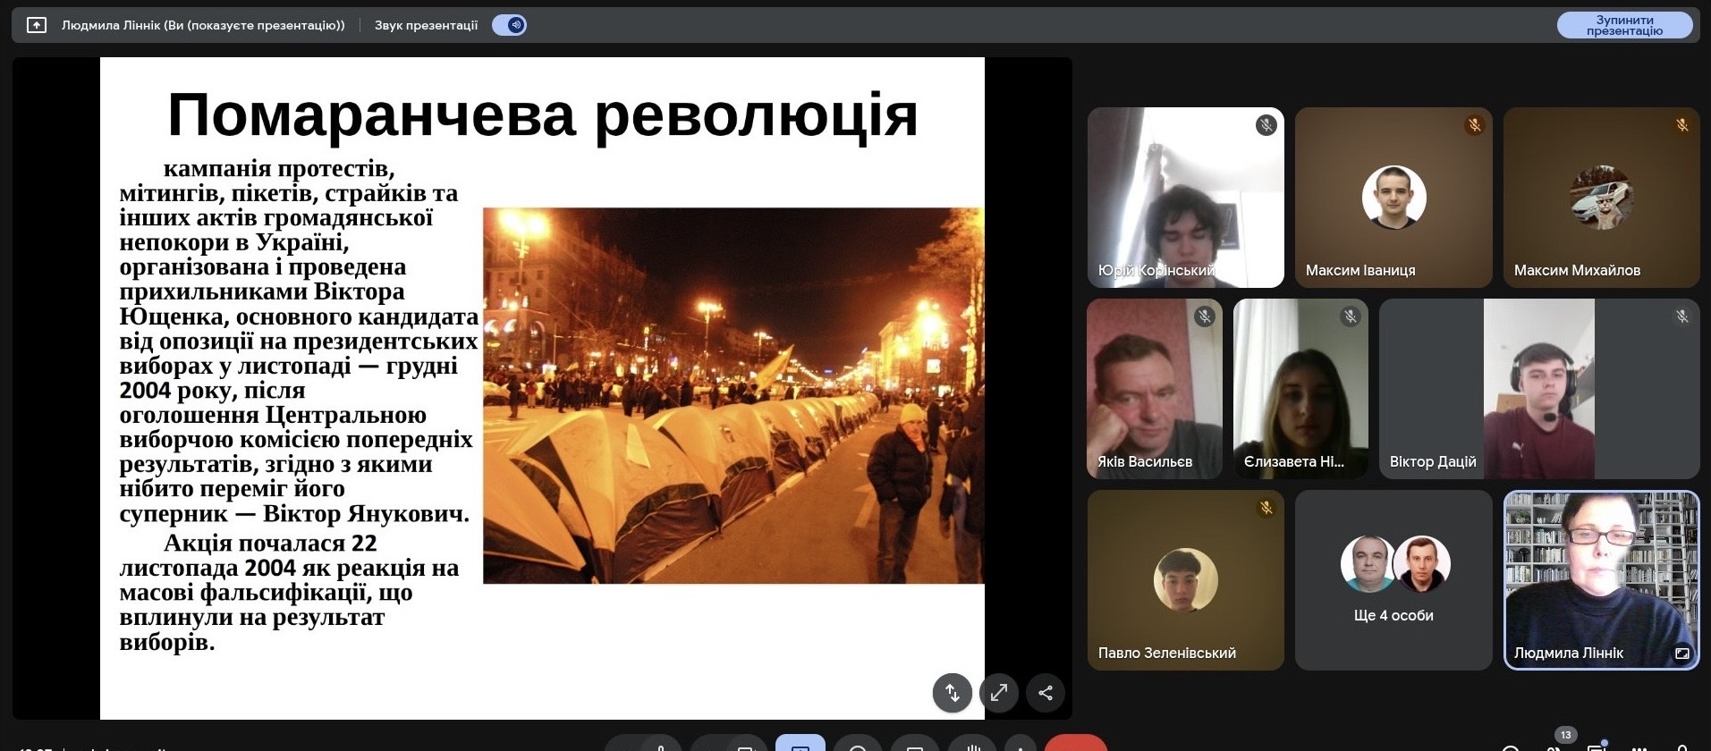
Task: Click the muted mic icon on Максим Іваниця's tile
Action: click(x=1474, y=125)
